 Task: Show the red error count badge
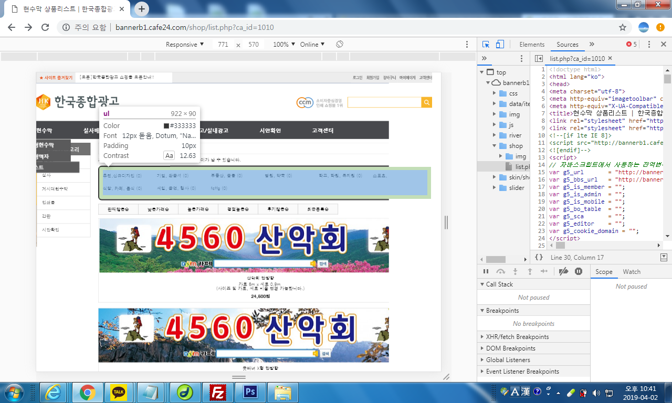632,45
